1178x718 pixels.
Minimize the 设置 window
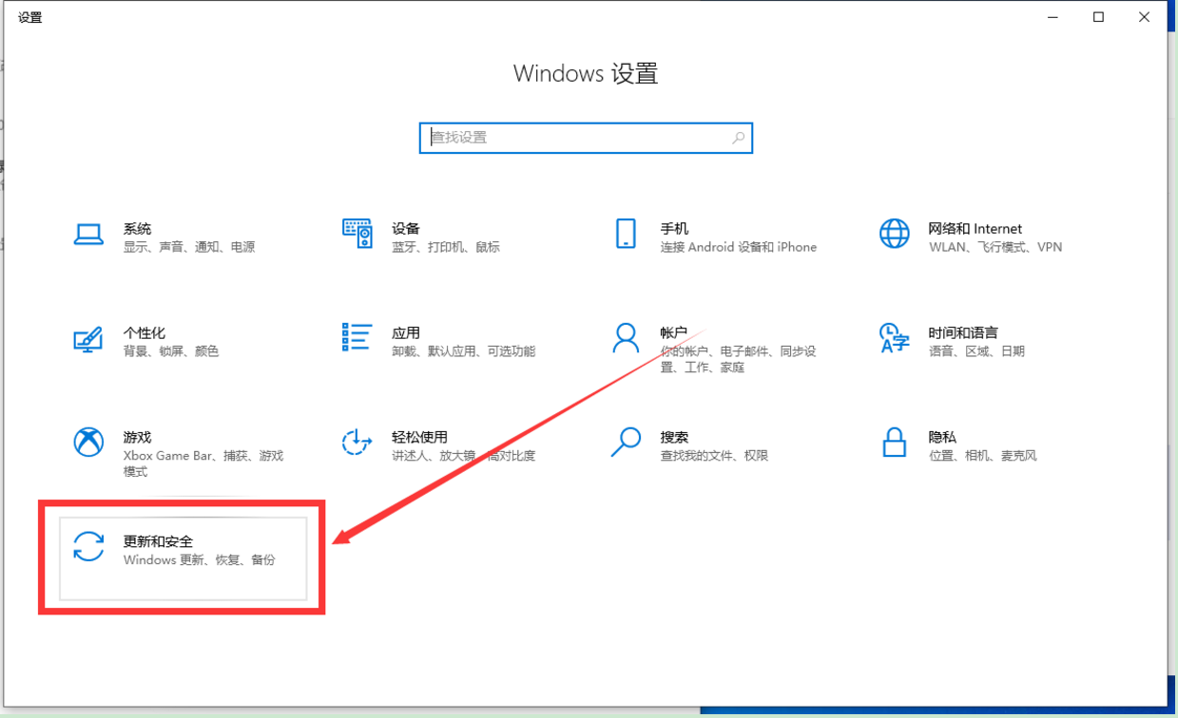1053,17
